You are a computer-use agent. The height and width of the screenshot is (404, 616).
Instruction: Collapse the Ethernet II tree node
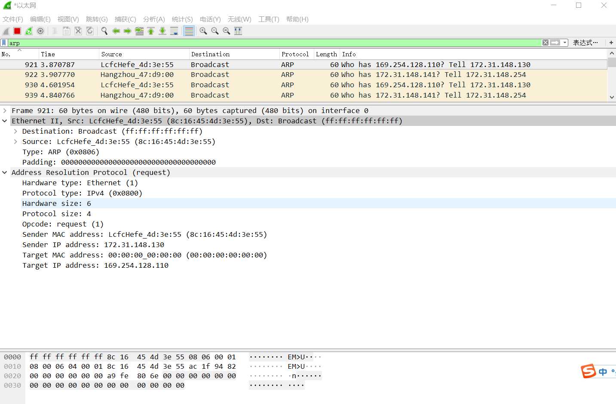[x=5, y=121]
